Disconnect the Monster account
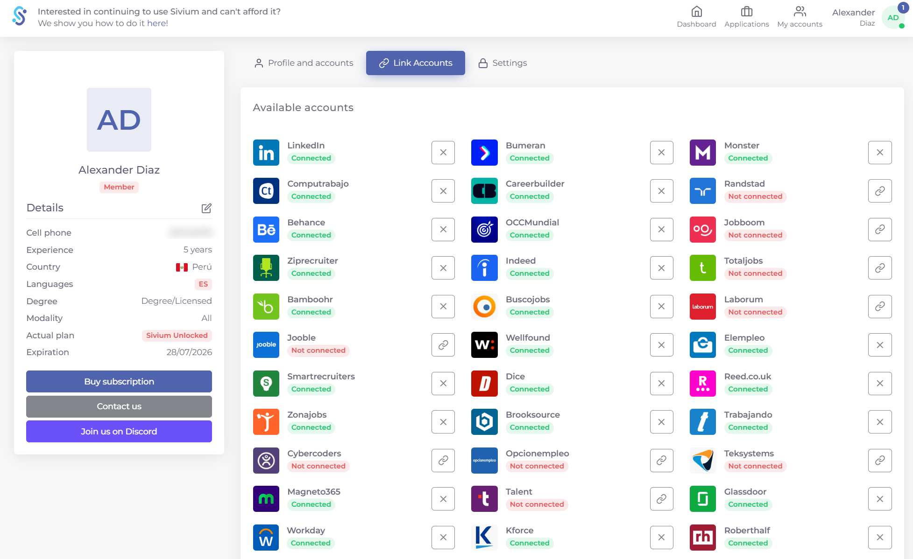 [880, 153]
